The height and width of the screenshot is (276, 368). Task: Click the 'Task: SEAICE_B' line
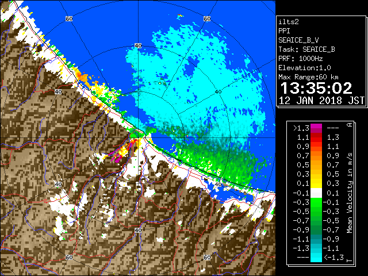pos(306,49)
